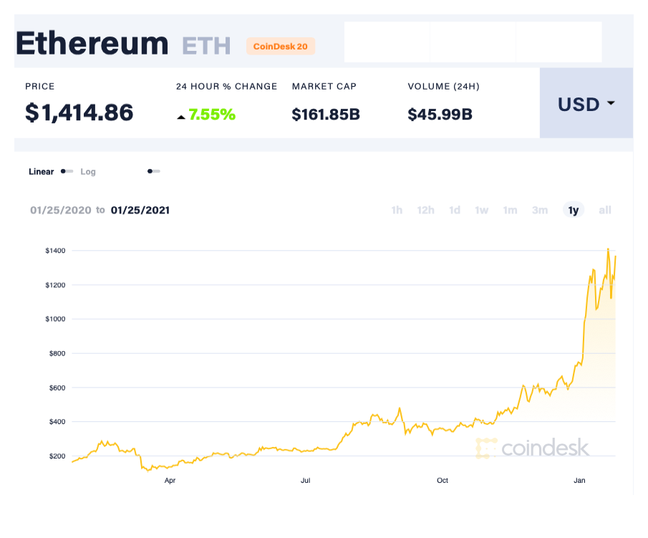Image resolution: width=648 pixels, height=538 pixels.
Task: Select the Log scale label
Action: tap(88, 172)
